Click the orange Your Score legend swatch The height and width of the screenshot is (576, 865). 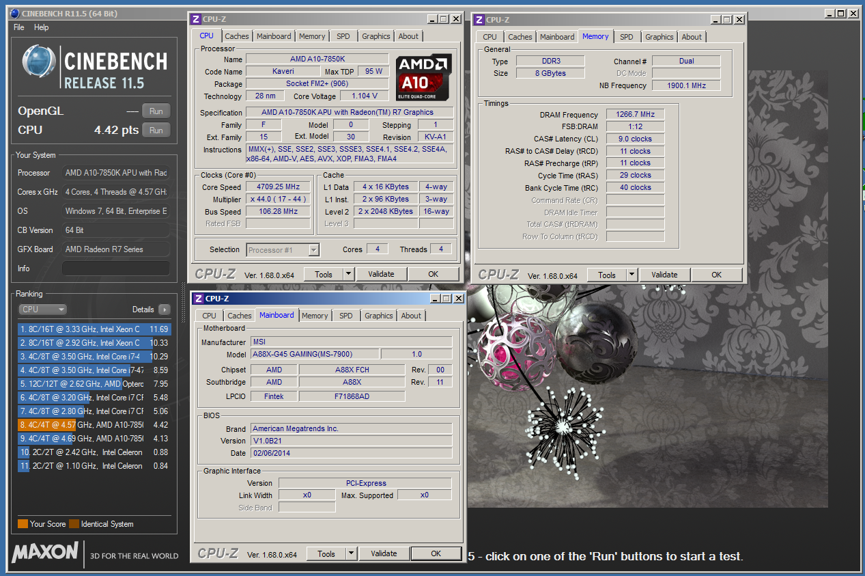[x=23, y=524]
